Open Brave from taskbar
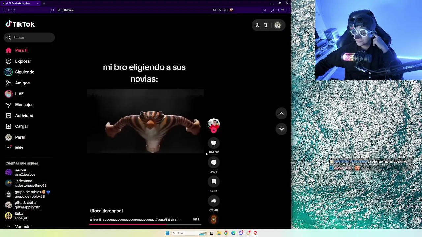 [255, 233]
